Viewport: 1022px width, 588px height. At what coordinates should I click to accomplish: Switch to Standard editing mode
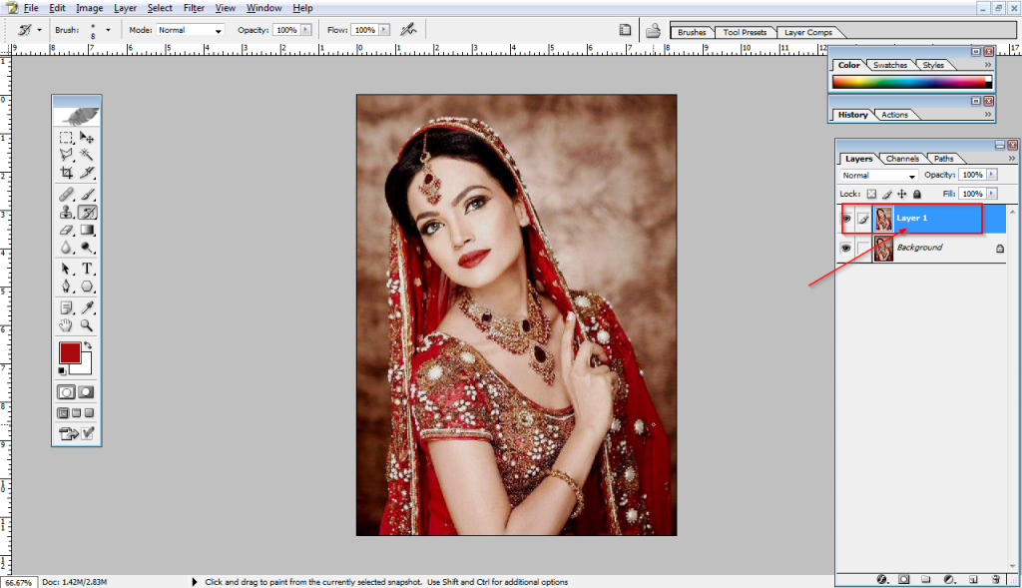66,391
